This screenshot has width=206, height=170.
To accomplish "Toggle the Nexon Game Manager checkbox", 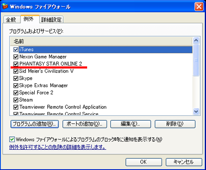I will [15, 57].
